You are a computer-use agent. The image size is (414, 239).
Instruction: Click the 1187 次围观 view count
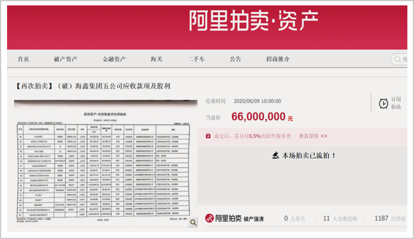pyautogui.click(x=390, y=218)
